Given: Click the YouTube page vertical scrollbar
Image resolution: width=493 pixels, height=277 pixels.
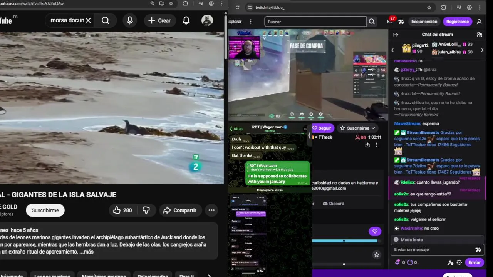Looking at the screenshot, I should 226,37.
